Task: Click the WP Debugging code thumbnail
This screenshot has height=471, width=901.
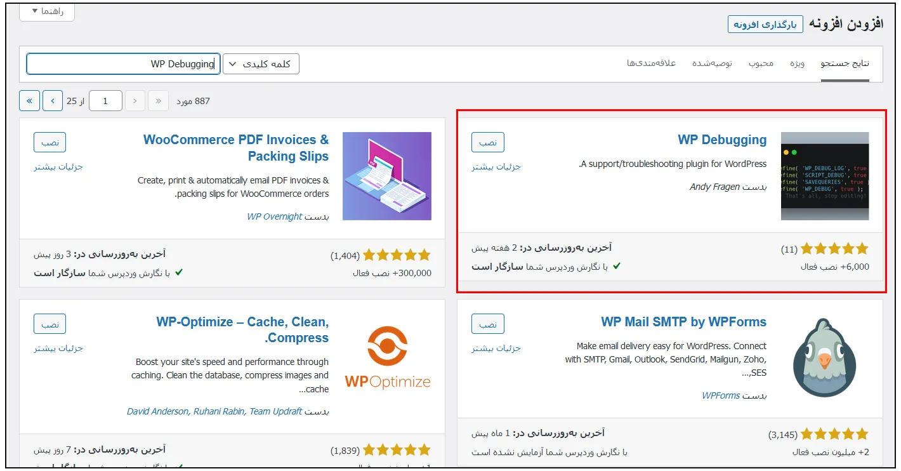Action: (x=825, y=176)
